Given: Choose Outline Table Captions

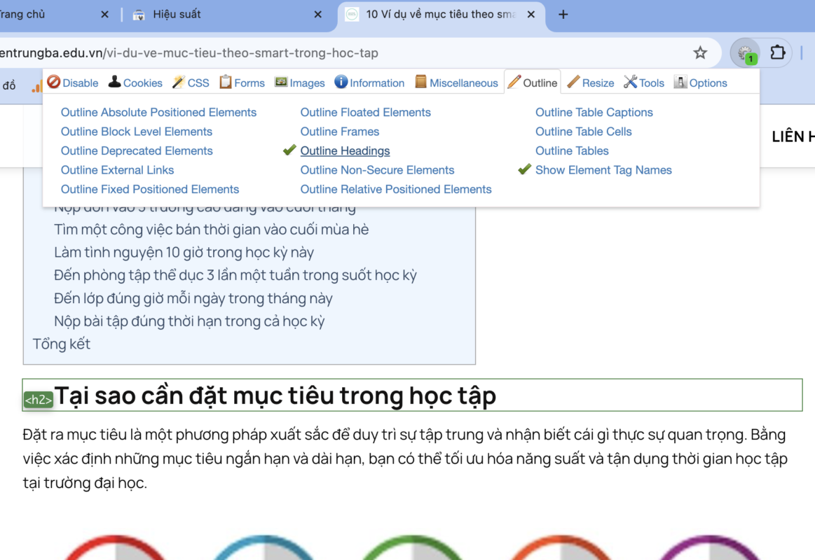Looking at the screenshot, I should click(594, 112).
